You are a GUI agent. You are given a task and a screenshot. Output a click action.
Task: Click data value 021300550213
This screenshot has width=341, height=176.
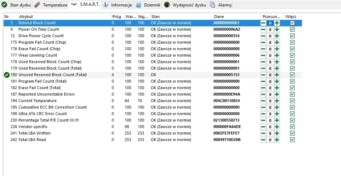pos(226,120)
